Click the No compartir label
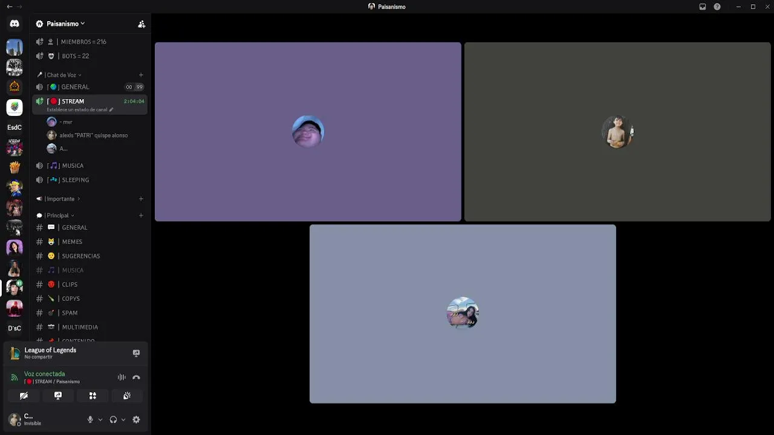The width and height of the screenshot is (774, 435). click(x=38, y=357)
